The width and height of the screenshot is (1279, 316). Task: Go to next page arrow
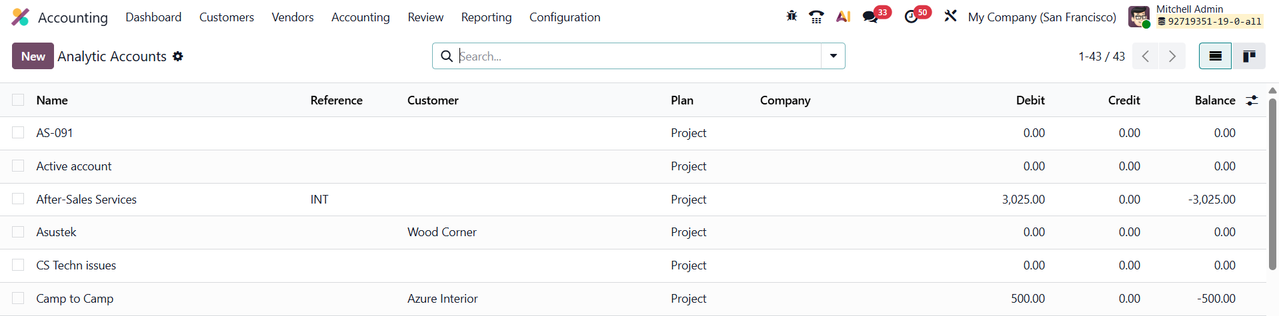1172,57
